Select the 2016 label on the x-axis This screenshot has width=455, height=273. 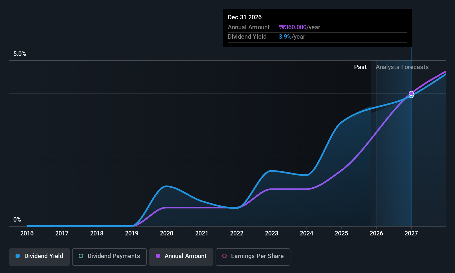[27, 233]
